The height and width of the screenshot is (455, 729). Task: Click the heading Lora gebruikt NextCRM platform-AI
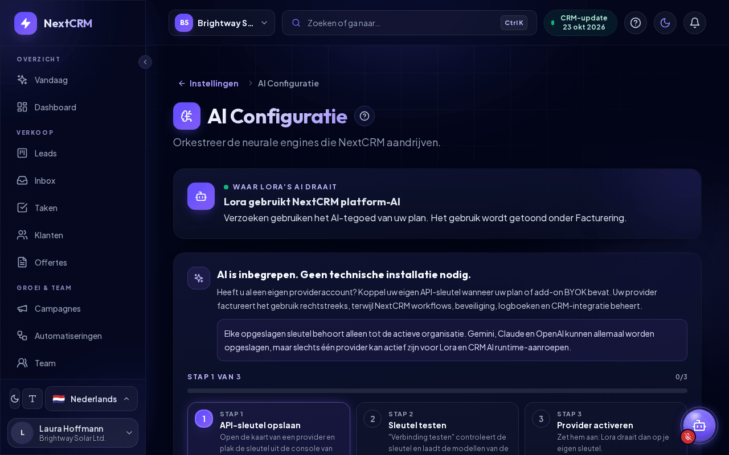pyautogui.click(x=312, y=202)
